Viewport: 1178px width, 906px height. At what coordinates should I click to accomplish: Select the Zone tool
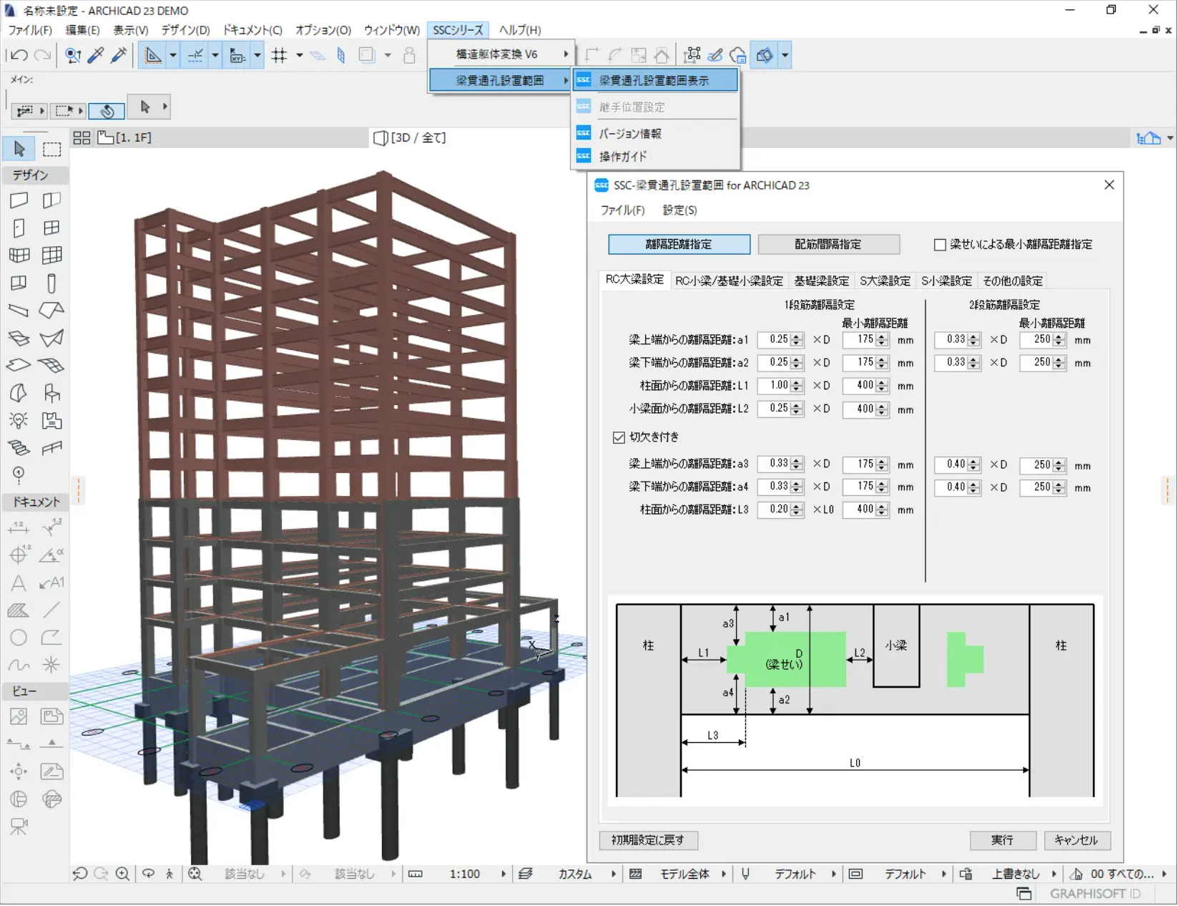(x=51, y=421)
